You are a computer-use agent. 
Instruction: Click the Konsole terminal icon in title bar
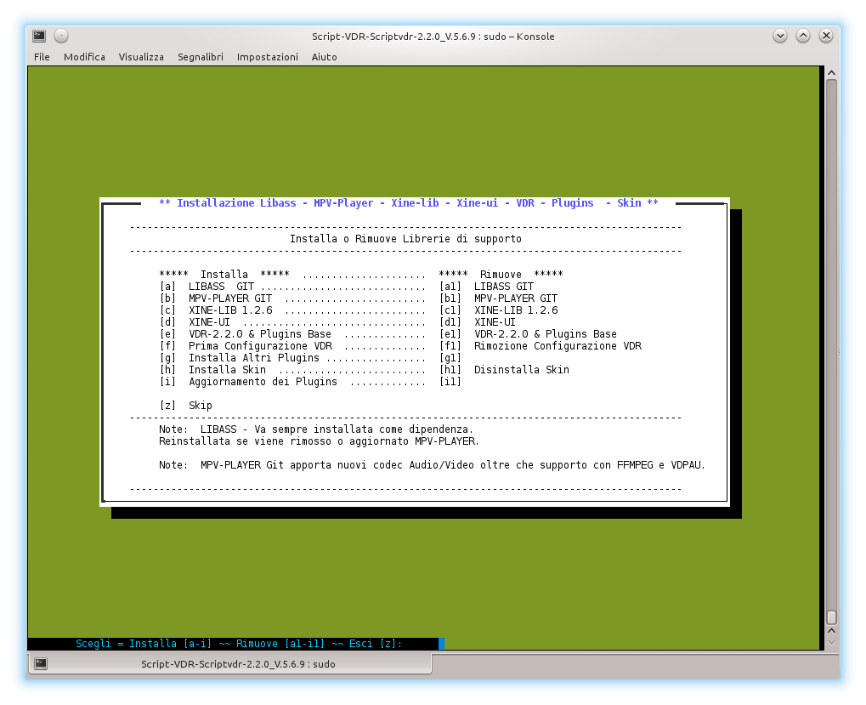39,36
